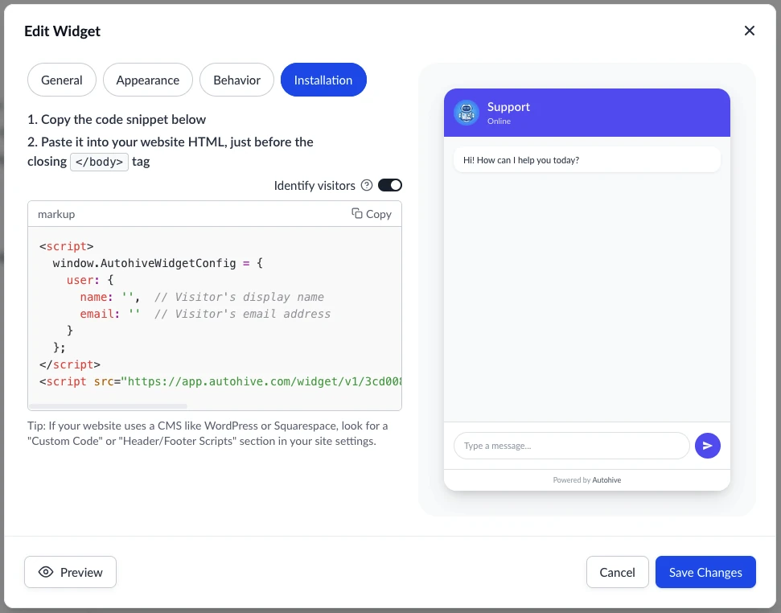Click the 'markup' code label
This screenshot has height=613, width=781.
coord(56,214)
